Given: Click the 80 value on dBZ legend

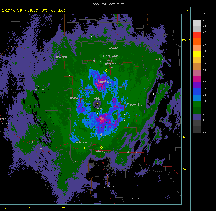Looking at the screenshot, I should pos(204,20).
